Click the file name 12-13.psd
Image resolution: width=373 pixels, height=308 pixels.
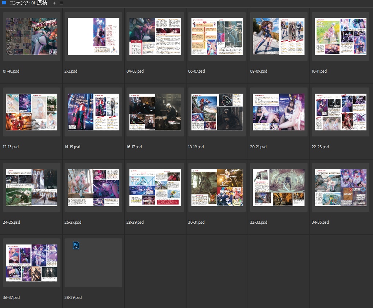click(x=11, y=147)
